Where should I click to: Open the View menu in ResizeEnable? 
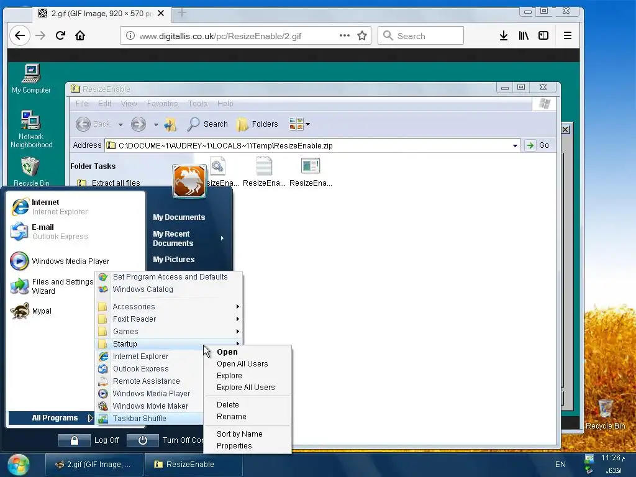[x=129, y=104]
